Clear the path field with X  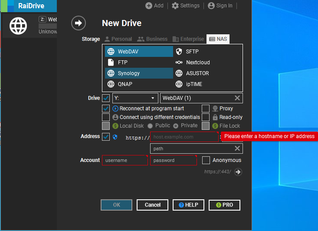coord(237,148)
